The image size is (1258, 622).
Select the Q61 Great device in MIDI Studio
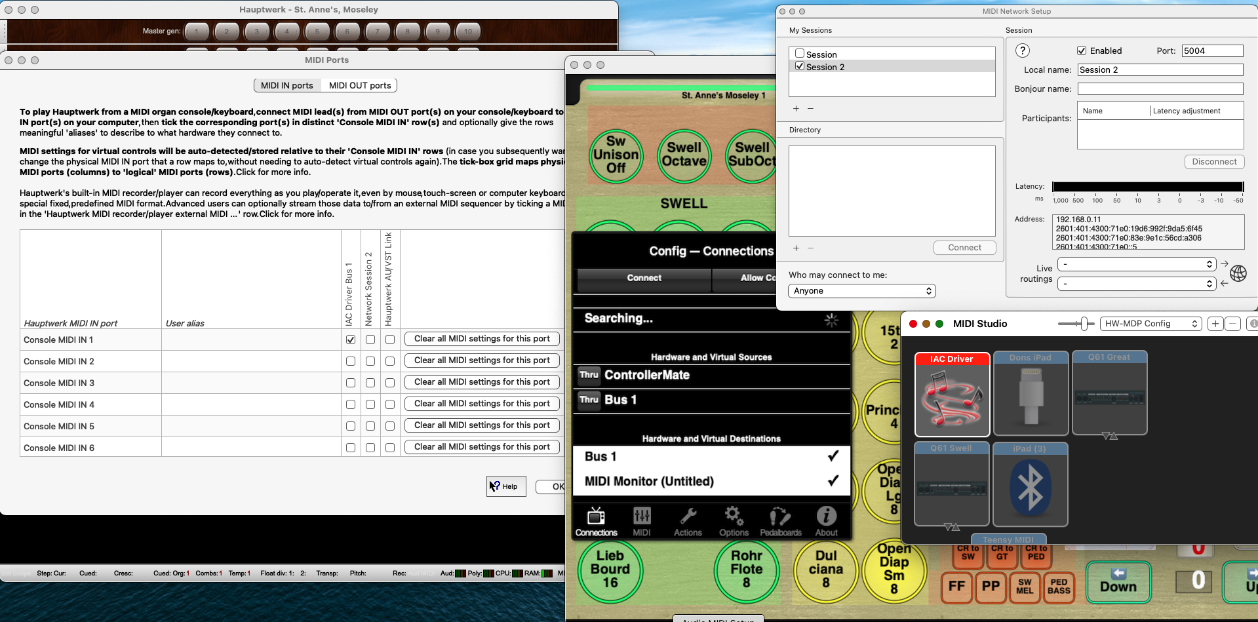1109,393
